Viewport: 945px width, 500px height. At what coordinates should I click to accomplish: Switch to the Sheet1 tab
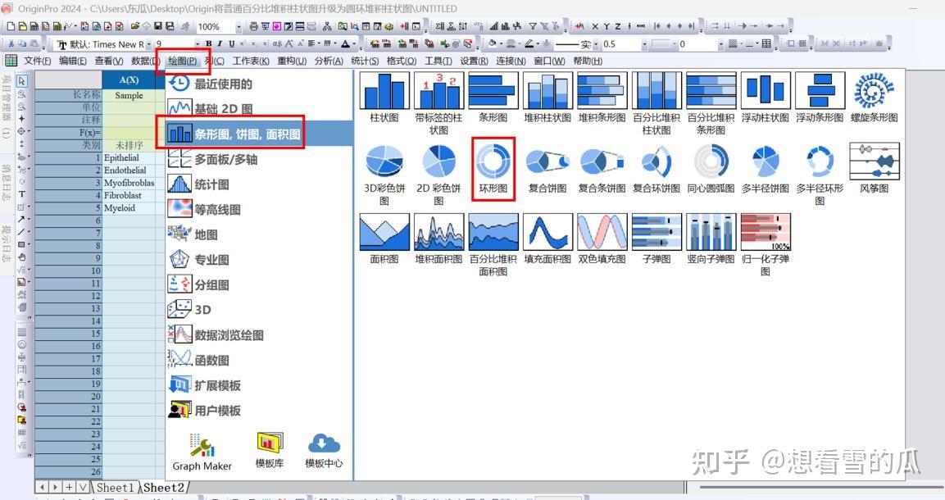point(115,488)
